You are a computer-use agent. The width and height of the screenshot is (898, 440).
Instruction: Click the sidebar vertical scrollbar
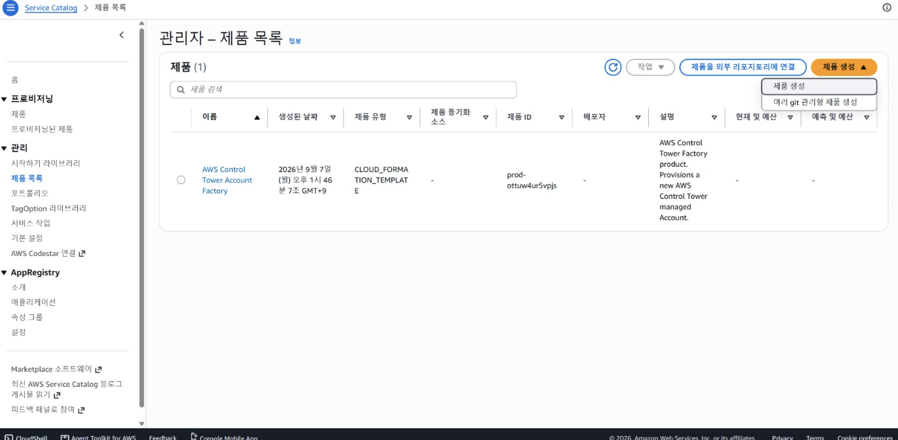142,216
